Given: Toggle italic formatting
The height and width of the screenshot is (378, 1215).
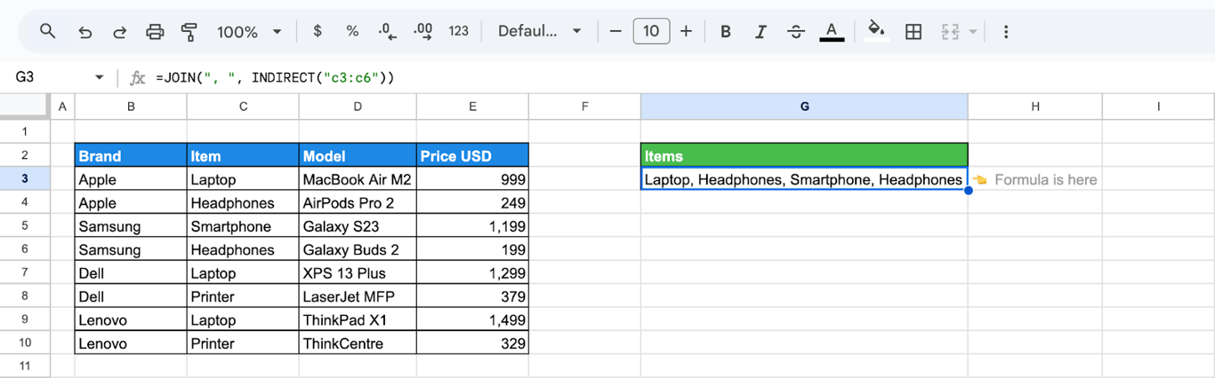Looking at the screenshot, I should pyautogui.click(x=760, y=32).
